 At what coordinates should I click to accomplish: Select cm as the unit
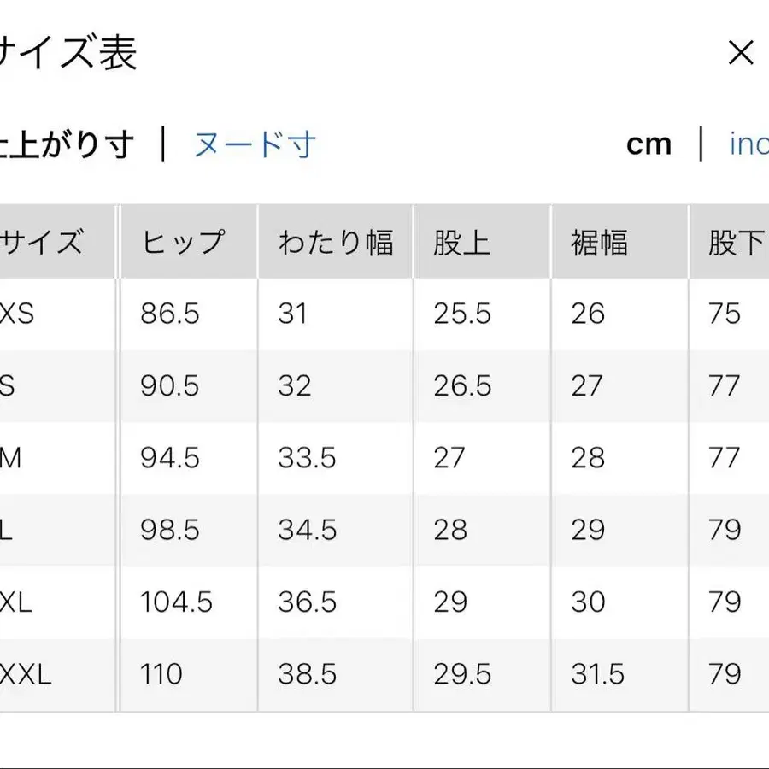tap(650, 144)
